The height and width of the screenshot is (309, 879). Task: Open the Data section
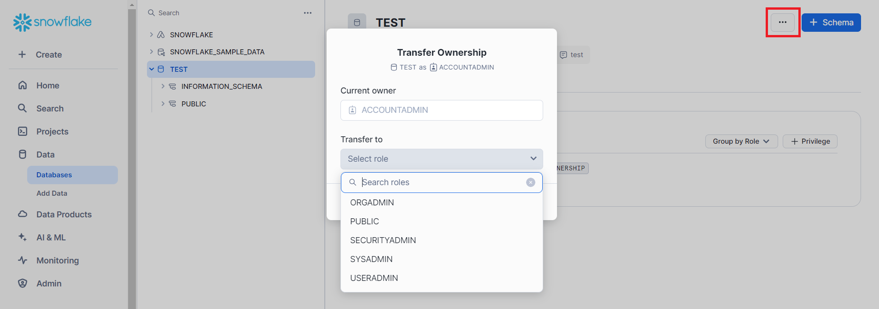(x=45, y=155)
